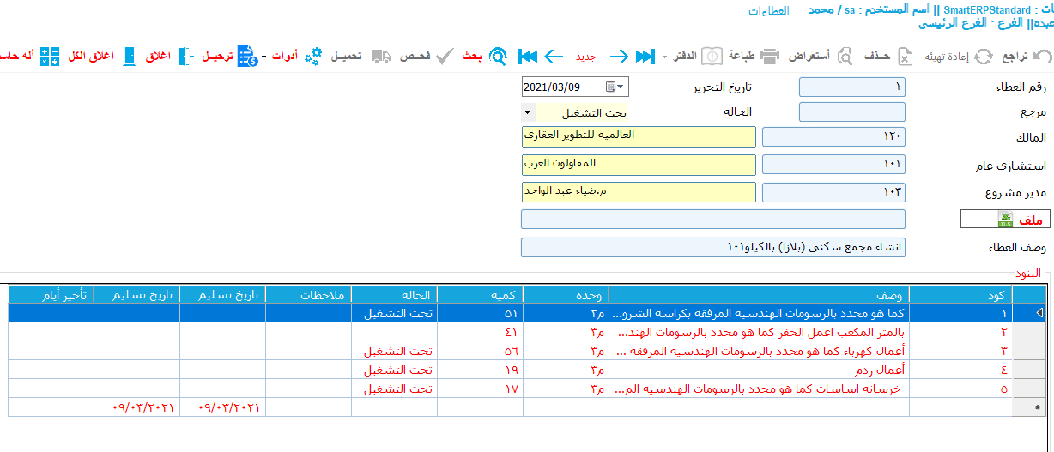Screen dimensions: 1054x452
Task: Click the Excel file icon beside ملف
Action: pos(1005,220)
